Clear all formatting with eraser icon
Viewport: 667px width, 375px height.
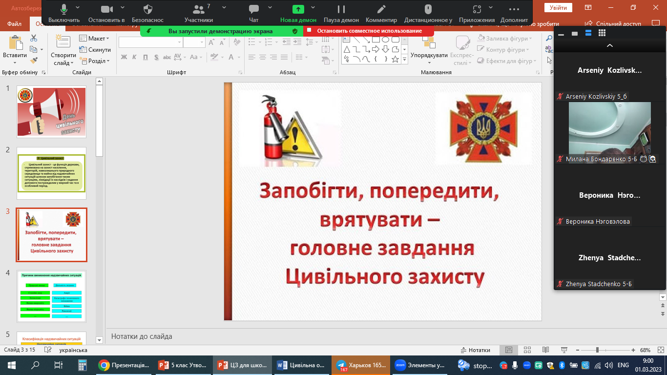click(x=236, y=42)
